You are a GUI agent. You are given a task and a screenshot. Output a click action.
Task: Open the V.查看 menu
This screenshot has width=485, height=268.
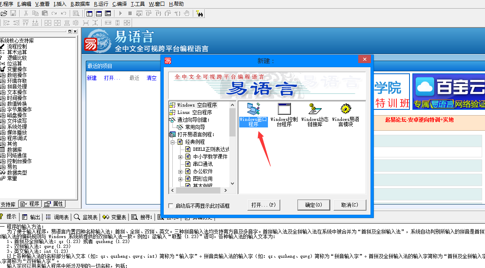(x=42, y=4)
